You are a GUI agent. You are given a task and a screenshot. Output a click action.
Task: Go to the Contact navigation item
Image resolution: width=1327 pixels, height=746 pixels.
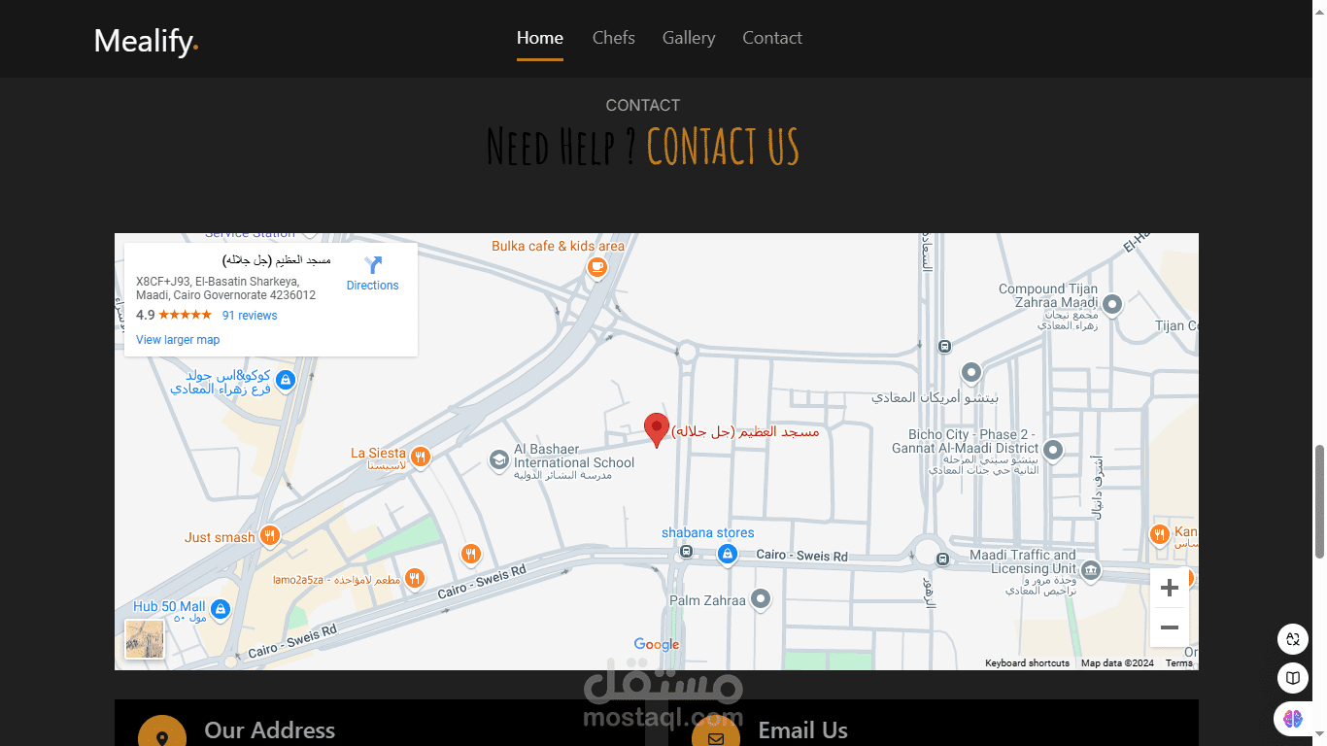point(772,38)
